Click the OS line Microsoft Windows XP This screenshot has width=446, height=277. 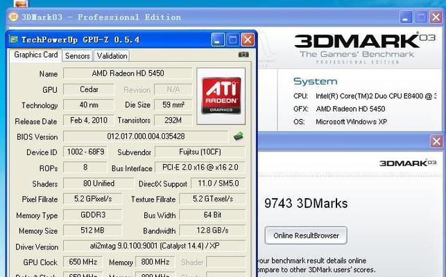coord(340,122)
